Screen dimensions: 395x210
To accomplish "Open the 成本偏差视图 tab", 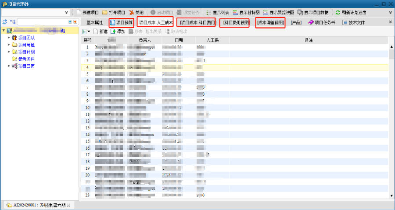I will pyautogui.click(x=270, y=23).
